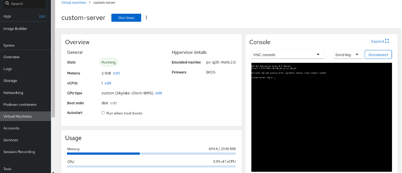Viewport: 402px width, 173px height.
Task: Enable Run when host boots checkbox
Action: tap(103, 113)
